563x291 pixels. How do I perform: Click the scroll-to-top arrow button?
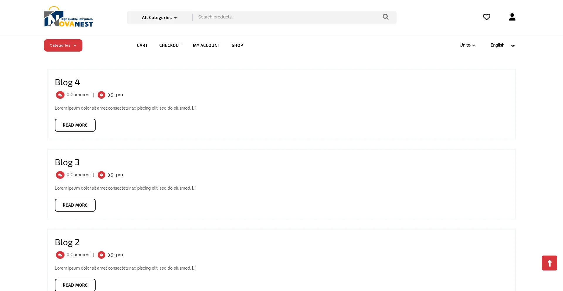[549, 263]
